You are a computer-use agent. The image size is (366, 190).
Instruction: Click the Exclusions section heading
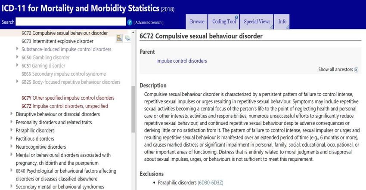pos(152,174)
